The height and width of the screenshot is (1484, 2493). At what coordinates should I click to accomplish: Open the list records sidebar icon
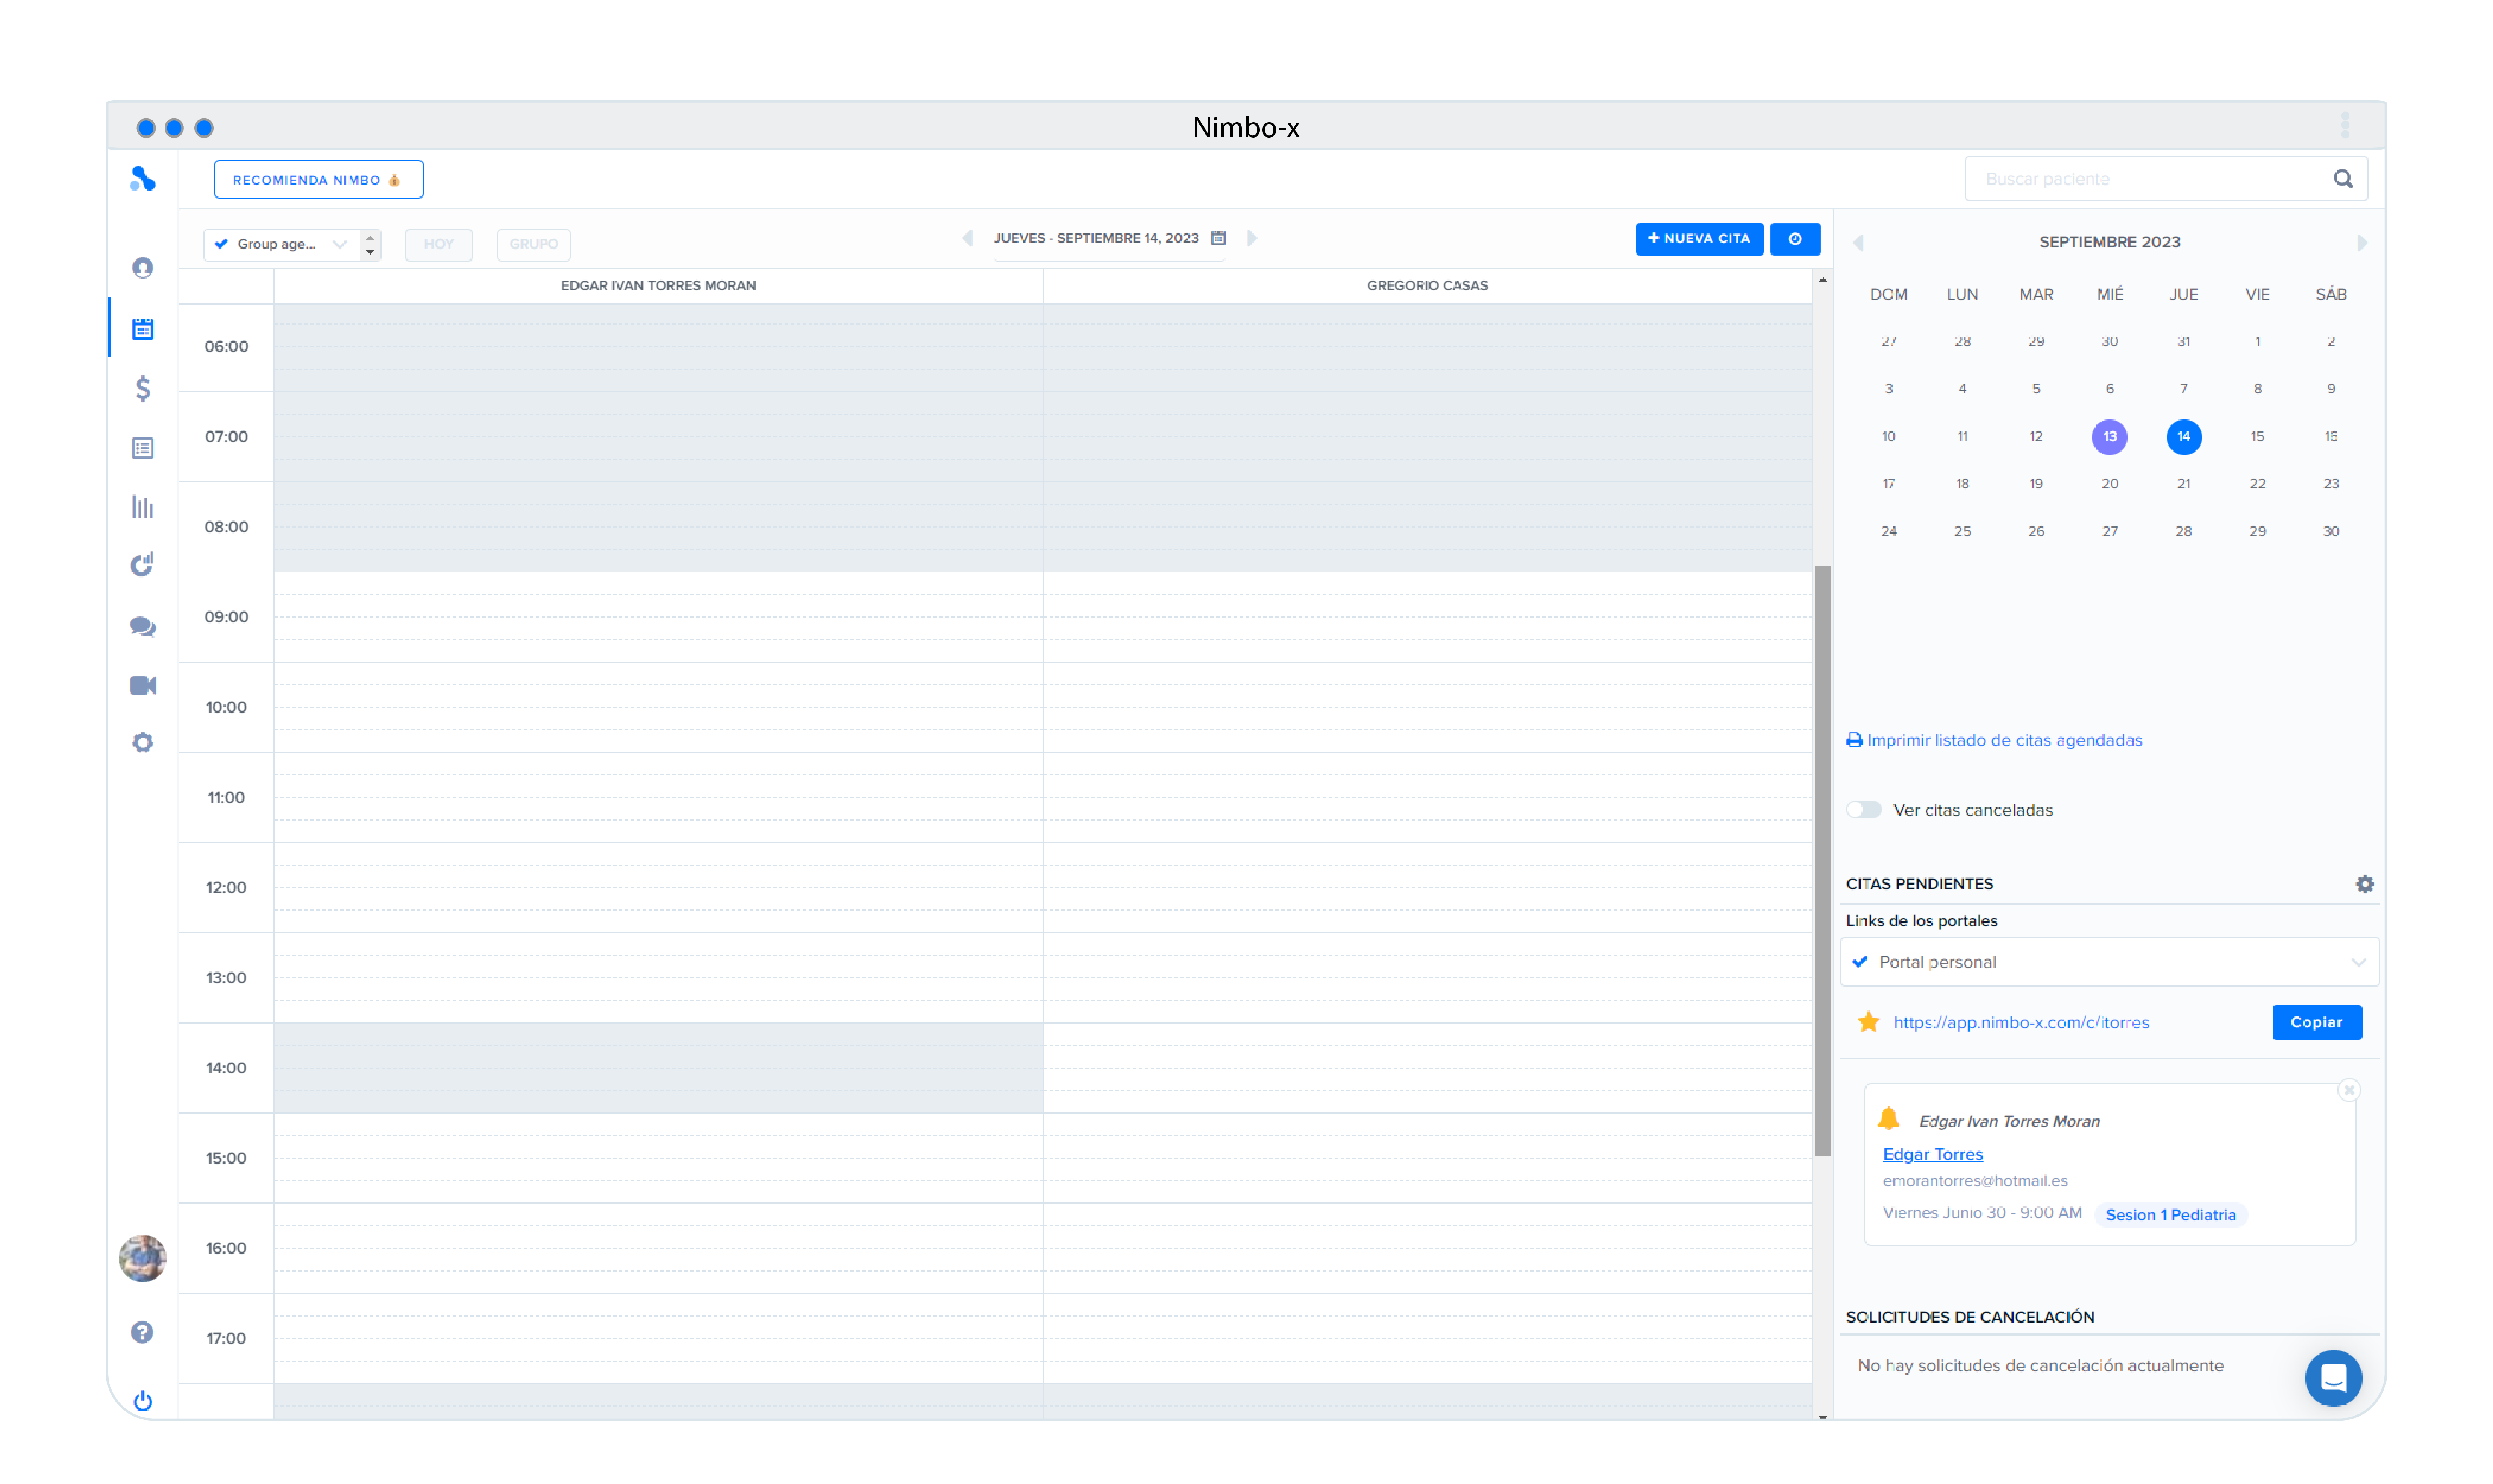click(x=143, y=448)
